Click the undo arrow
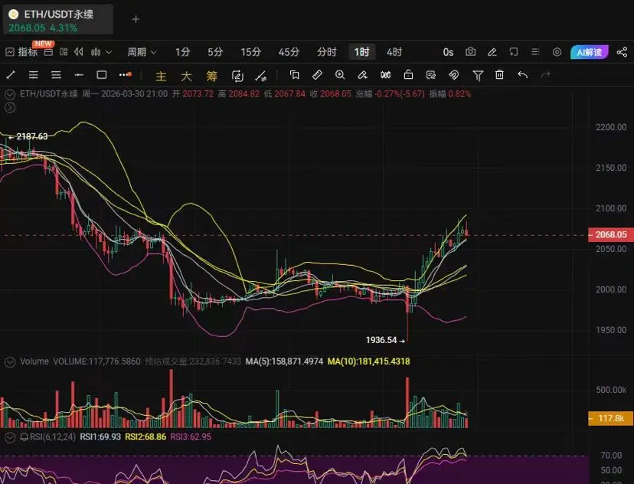Screen dimensions: 634x484 click(522, 75)
